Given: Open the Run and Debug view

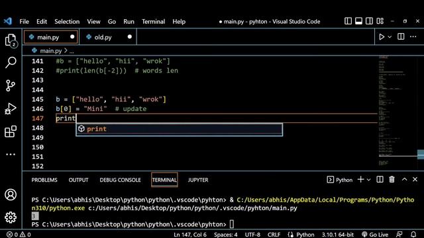Looking at the screenshot, I should 11,108.
